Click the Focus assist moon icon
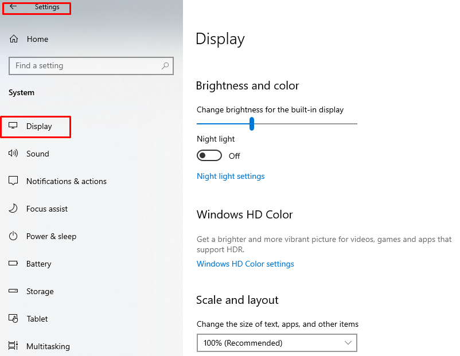This screenshot has height=356, width=460. (x=13, y=209)
